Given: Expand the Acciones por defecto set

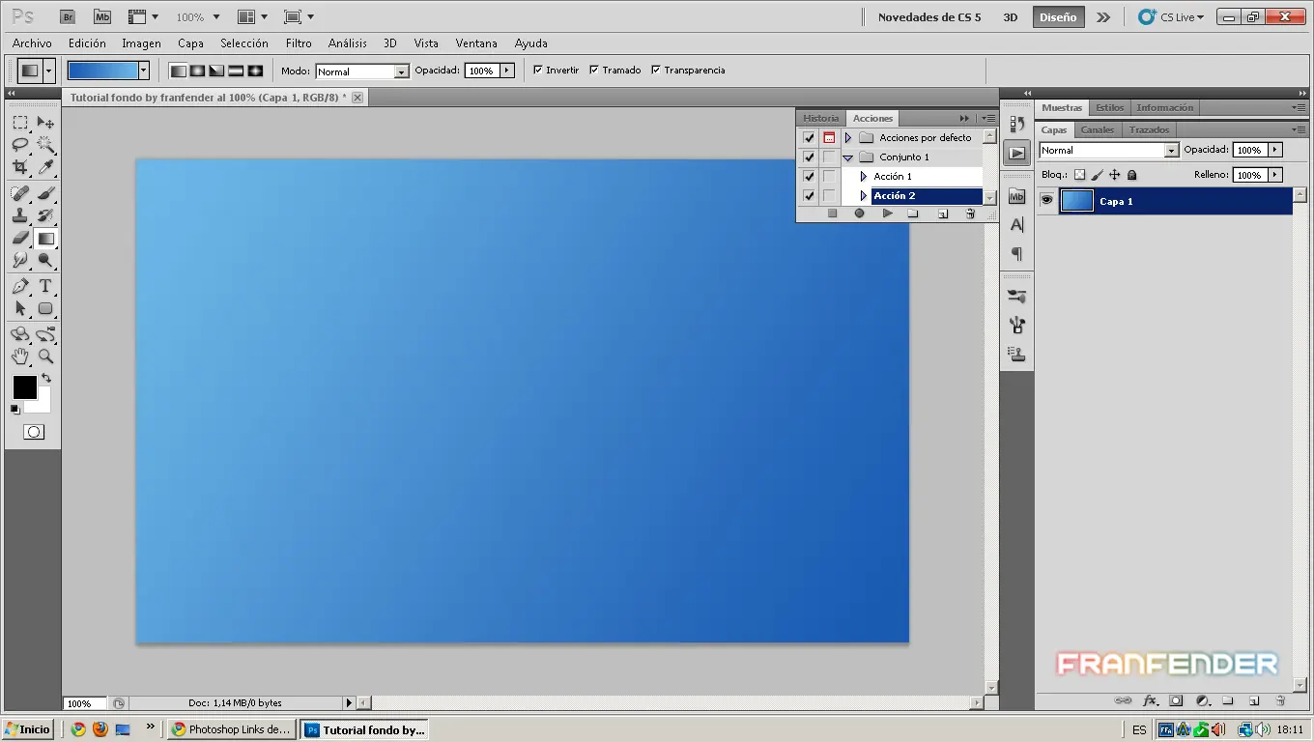Looking at the screenshot, I should click(848, 137).
